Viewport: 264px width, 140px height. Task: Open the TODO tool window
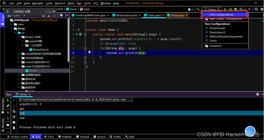point(49,137)
